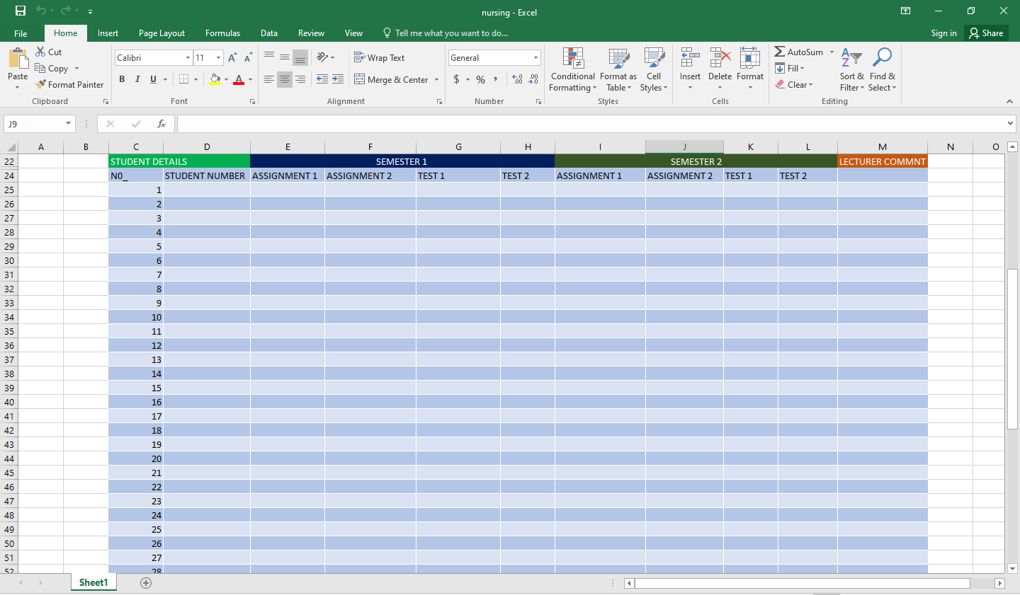Toggle underline on the selected cells
1020x595 pixels.
[152, 79]
